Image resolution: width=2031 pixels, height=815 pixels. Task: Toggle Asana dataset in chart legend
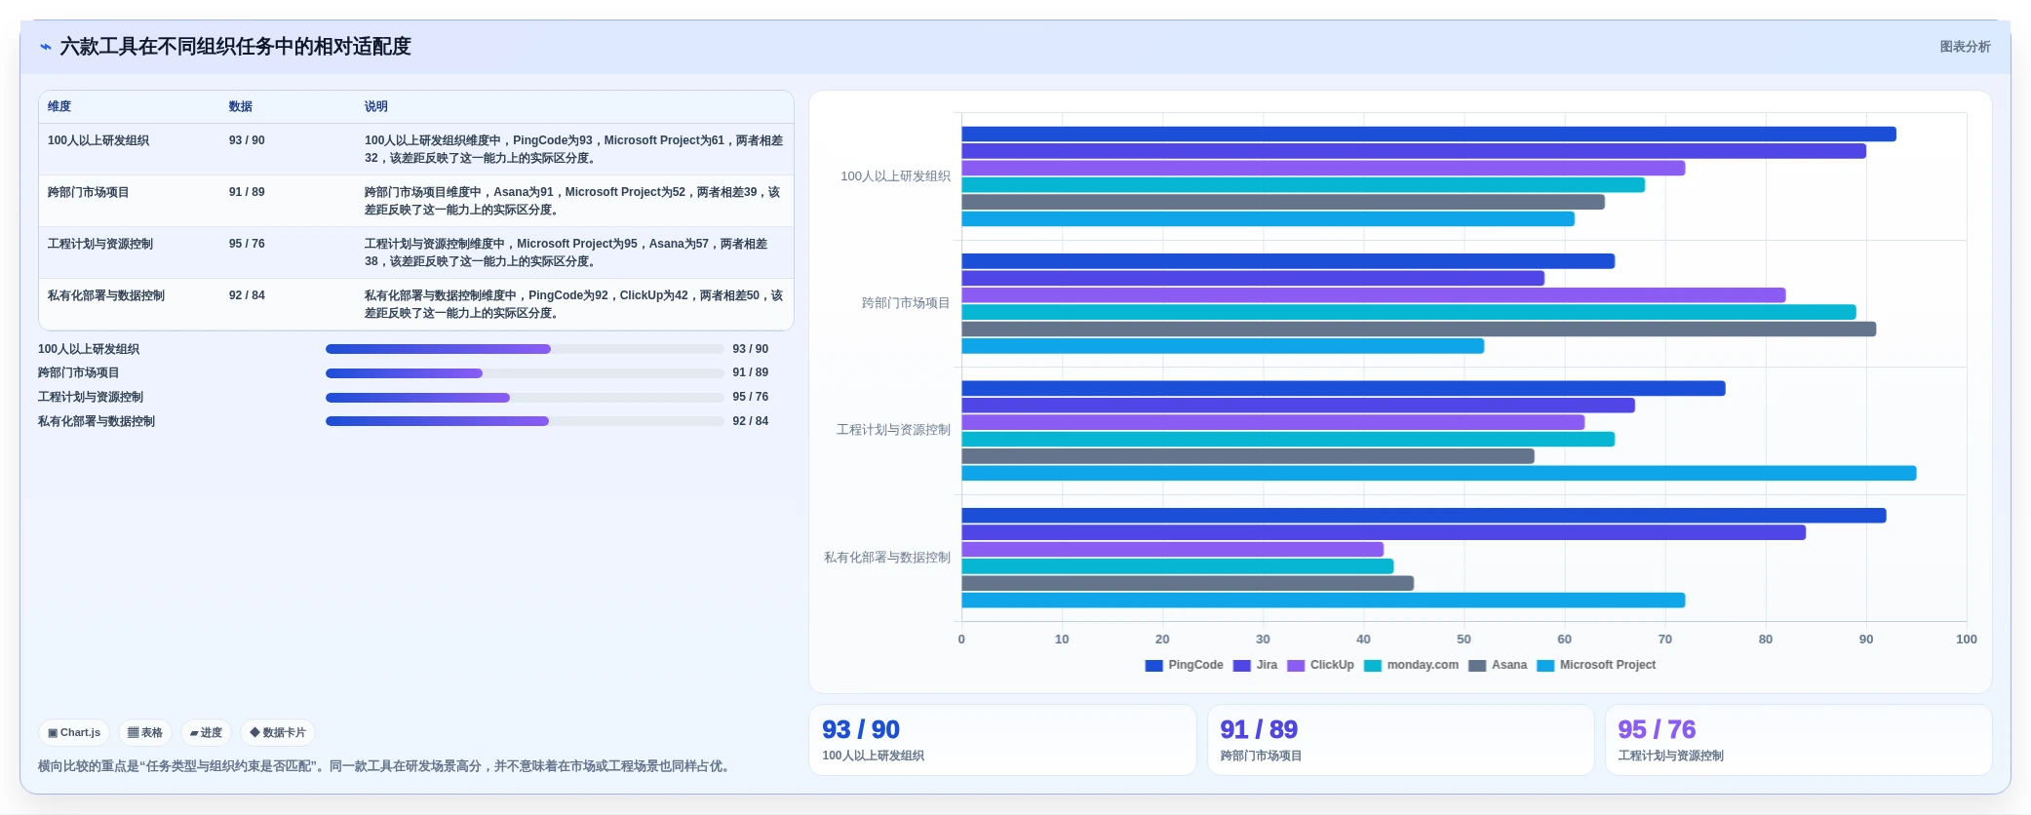[x=1498, y=665]
